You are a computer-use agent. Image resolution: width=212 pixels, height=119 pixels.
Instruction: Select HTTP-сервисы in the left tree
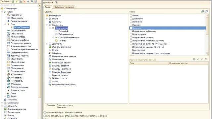pos(17,81)
